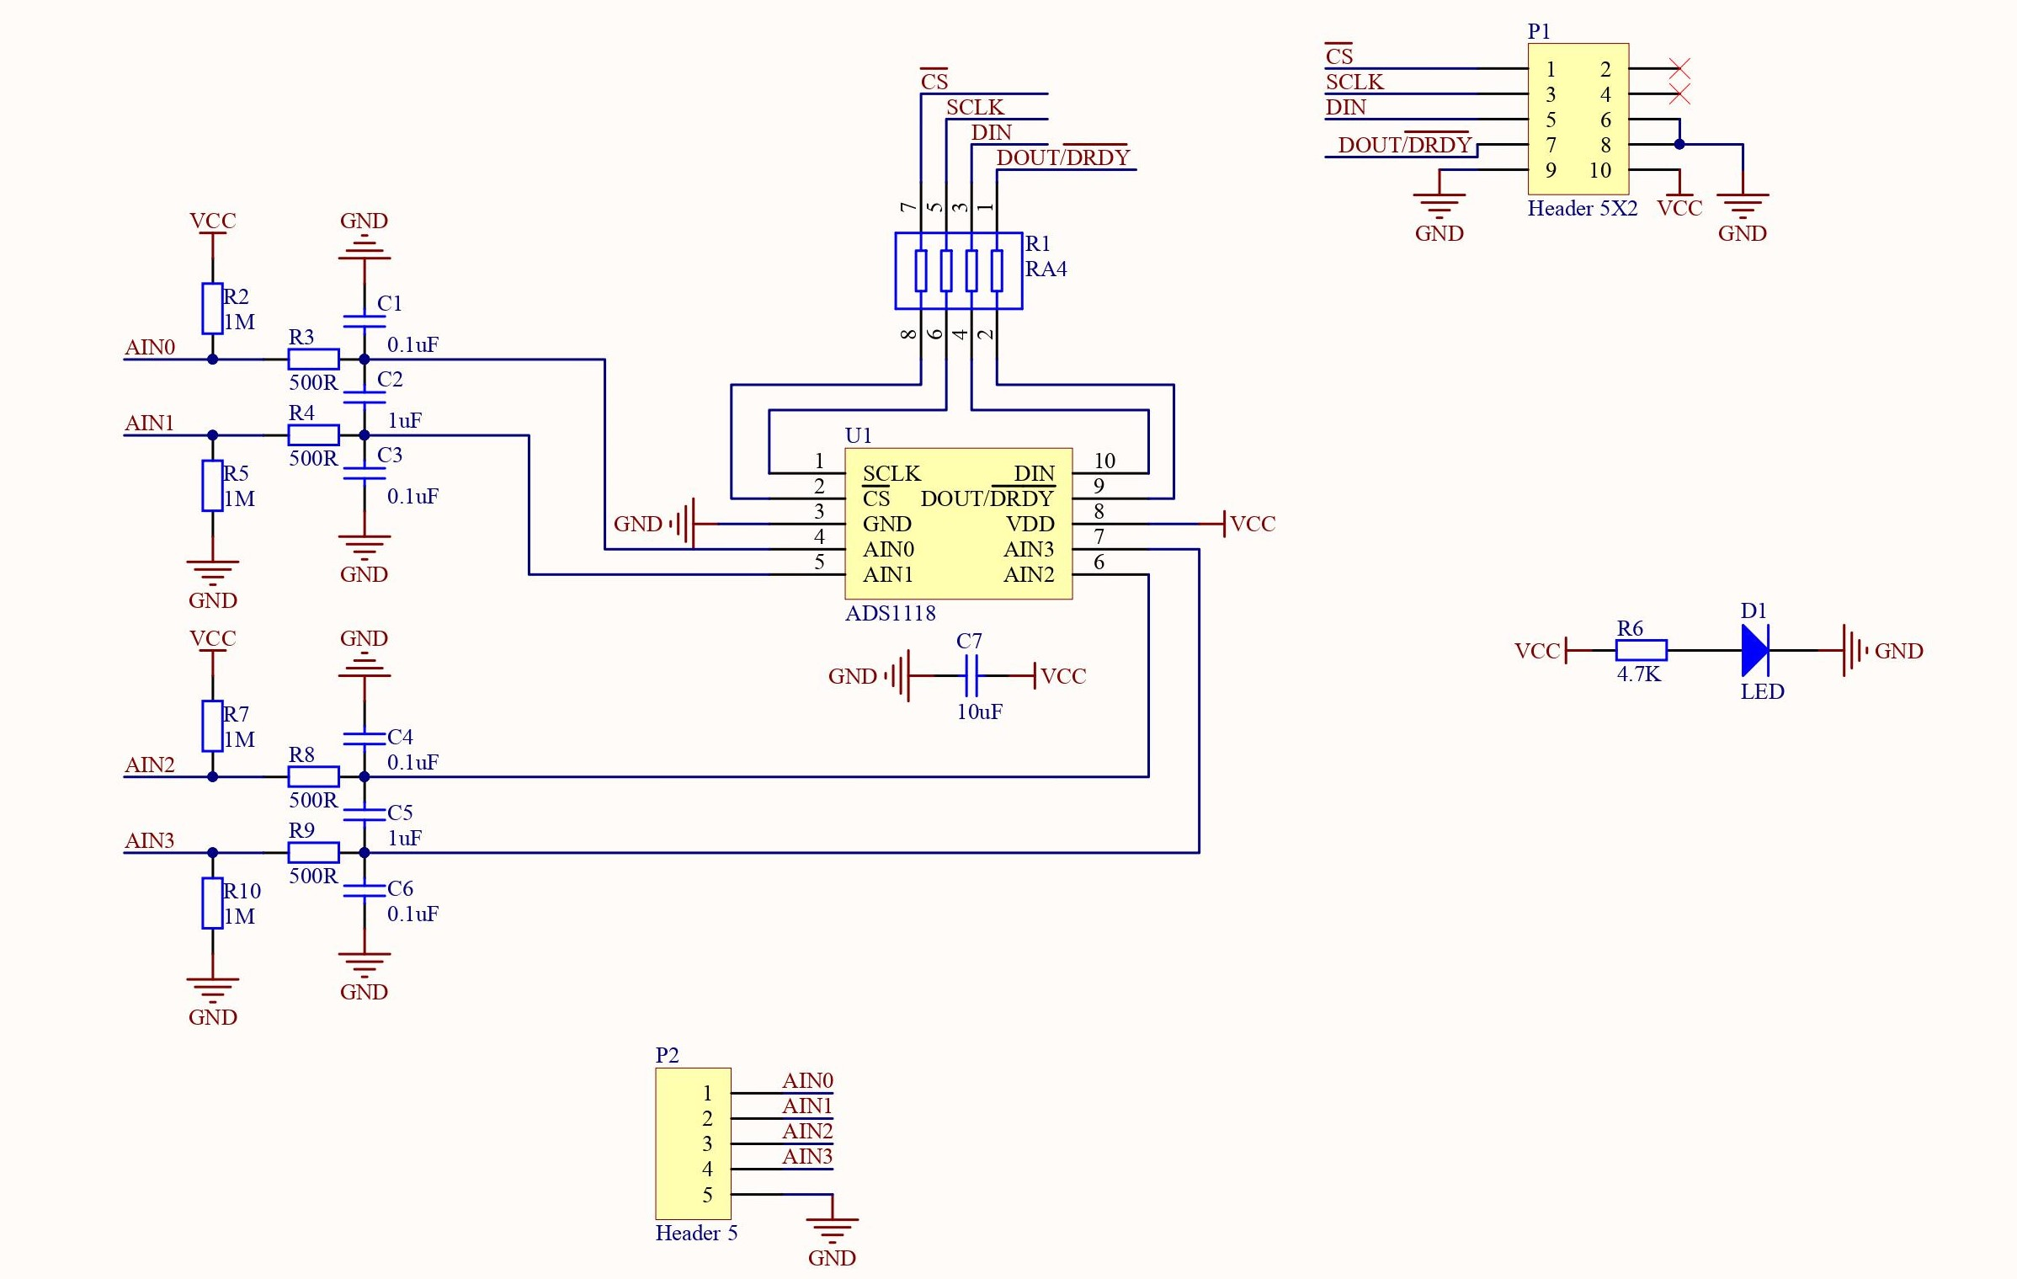Click the AIN1 net label at left input
Viewport: 2017px width, 1279px height.
149,423
